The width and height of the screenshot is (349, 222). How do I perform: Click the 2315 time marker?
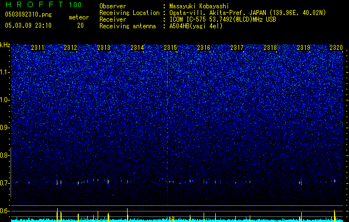[170, 48]
